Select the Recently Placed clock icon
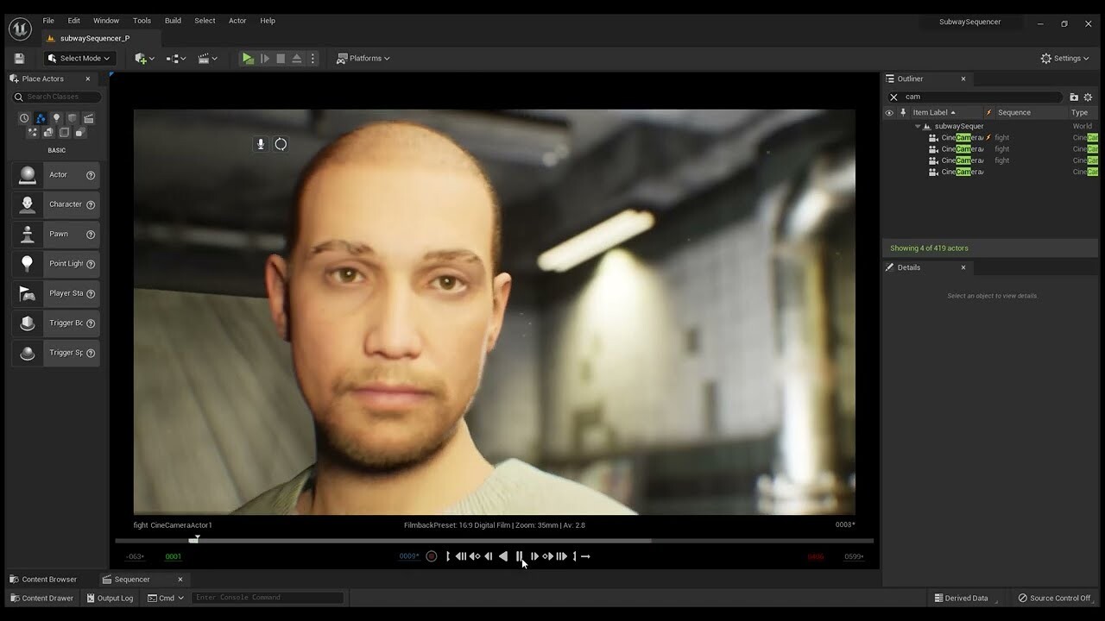1105x621 pixels. tap(24, 117)
